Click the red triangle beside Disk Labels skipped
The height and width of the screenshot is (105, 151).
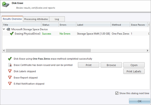click(x=10, y=71)
